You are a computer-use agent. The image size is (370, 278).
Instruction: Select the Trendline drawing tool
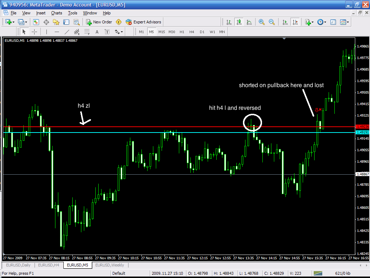coord(67,32)
